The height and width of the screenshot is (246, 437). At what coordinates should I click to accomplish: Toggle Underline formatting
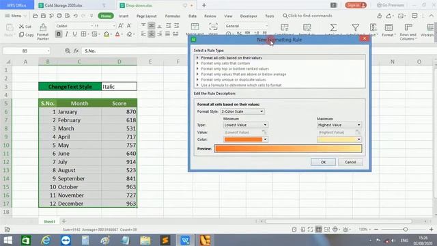click(x=74, y=34)
